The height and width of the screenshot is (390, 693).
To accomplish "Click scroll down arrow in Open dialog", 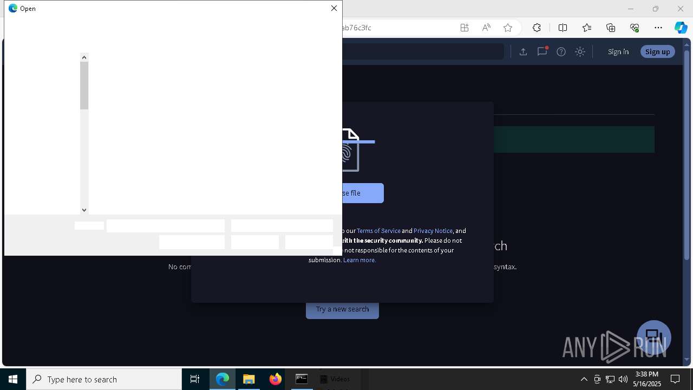I will click(84, 210).
